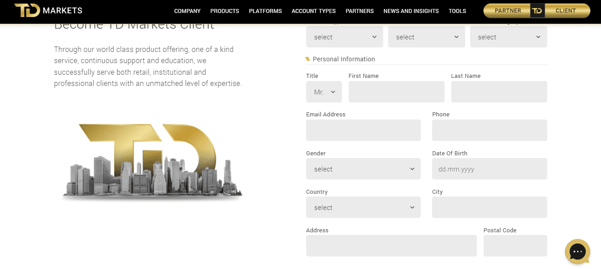This screenshot has width=601, height=269.
Task: Click the Personal Information section heading
Action: click(x=344, y=59)
